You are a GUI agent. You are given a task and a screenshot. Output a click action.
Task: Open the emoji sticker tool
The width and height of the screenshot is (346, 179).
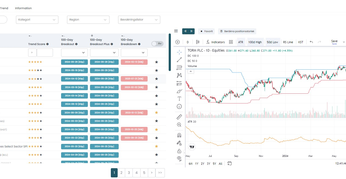pyautogui.click(x=179, y=106)
